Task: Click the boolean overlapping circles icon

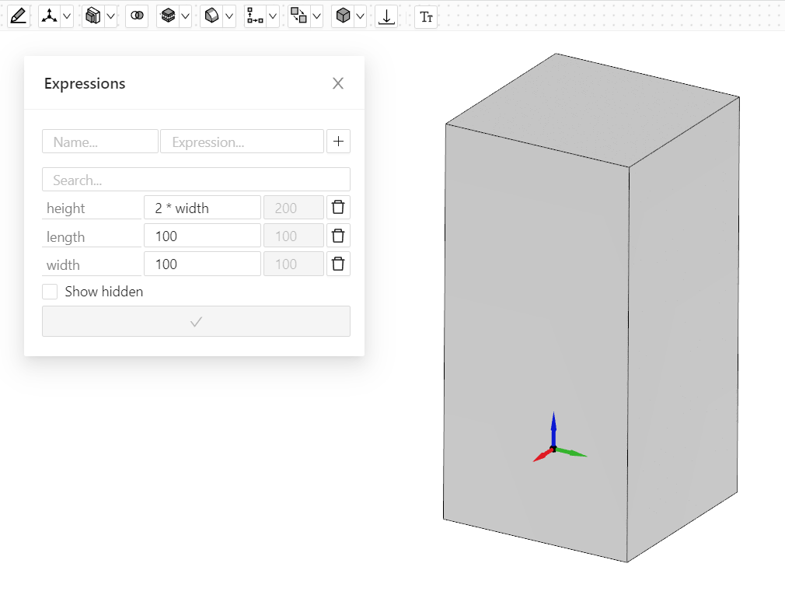Action: pyautogui.click(x=137, y=16)
